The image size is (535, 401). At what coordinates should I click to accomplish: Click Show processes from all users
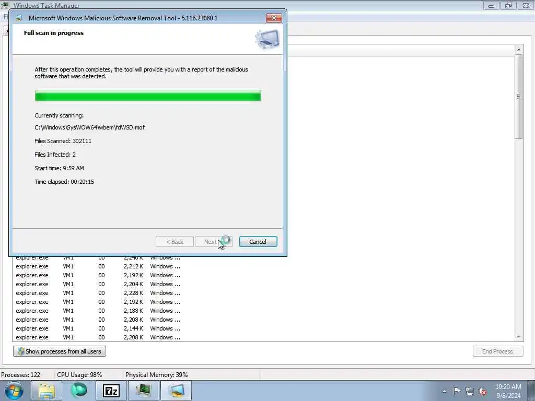point(60,351)
